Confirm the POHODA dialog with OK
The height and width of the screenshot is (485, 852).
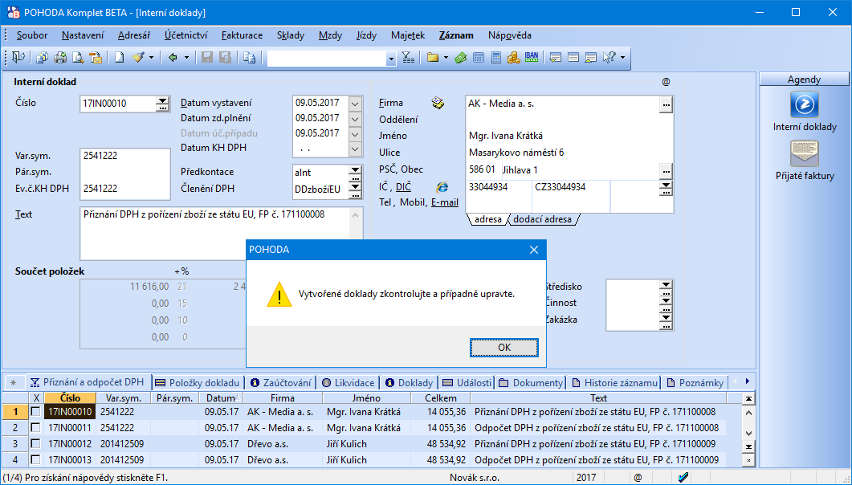pos(504,348)
